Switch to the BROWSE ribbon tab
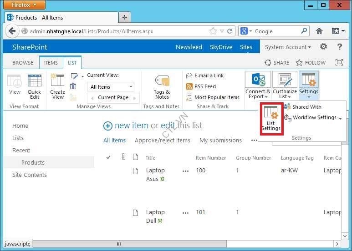The width and height of the screenshot is (352, 251). (x=23, y=63)
